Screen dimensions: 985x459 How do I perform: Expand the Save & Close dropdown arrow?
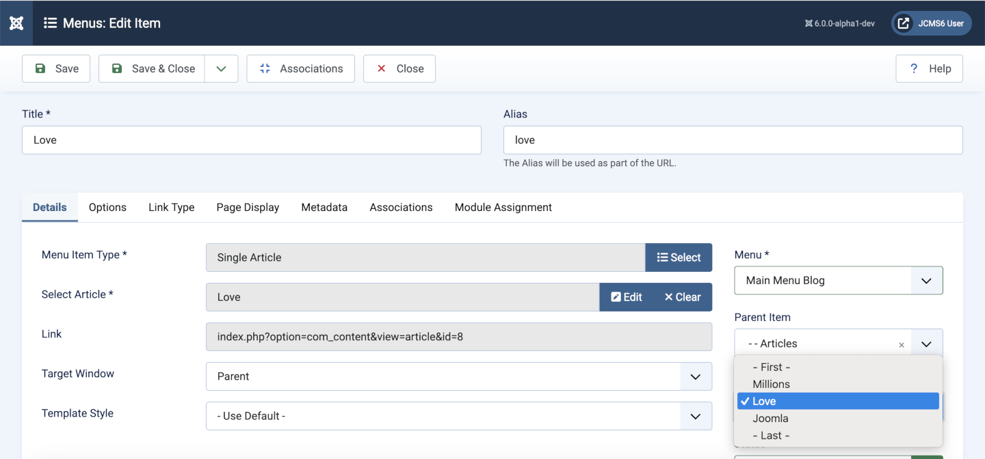pos(221,68)
